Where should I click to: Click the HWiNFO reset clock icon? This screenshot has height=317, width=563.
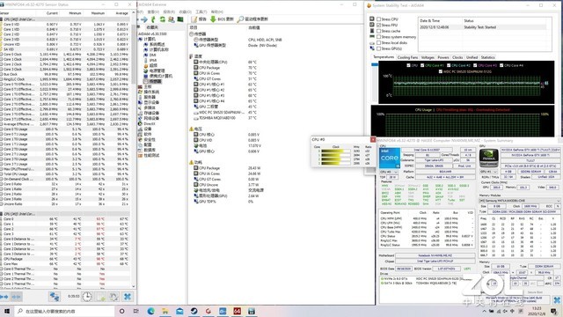point(87,297)
